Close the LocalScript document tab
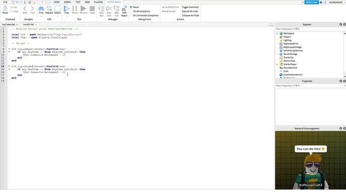Viewport: 346px width, 195px height. click(36, 24)
